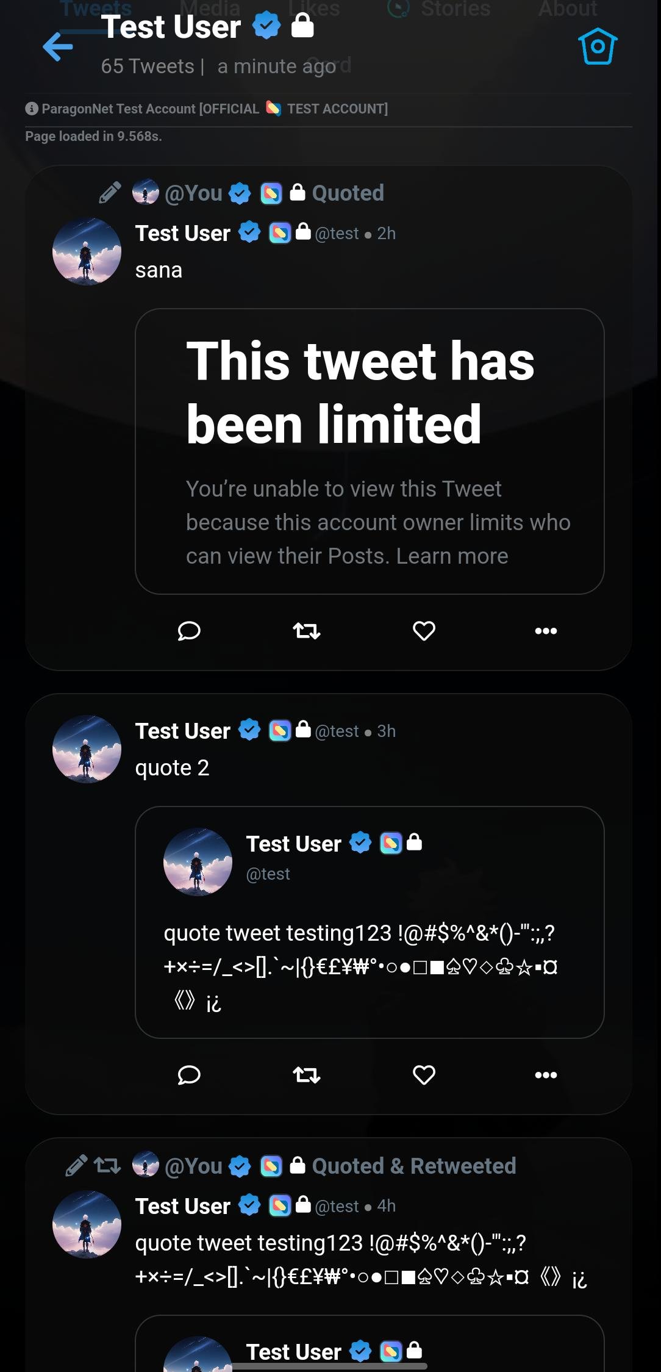Open the About tab
This screenshot has height=1372, width=661.
[x=567, y=9]
